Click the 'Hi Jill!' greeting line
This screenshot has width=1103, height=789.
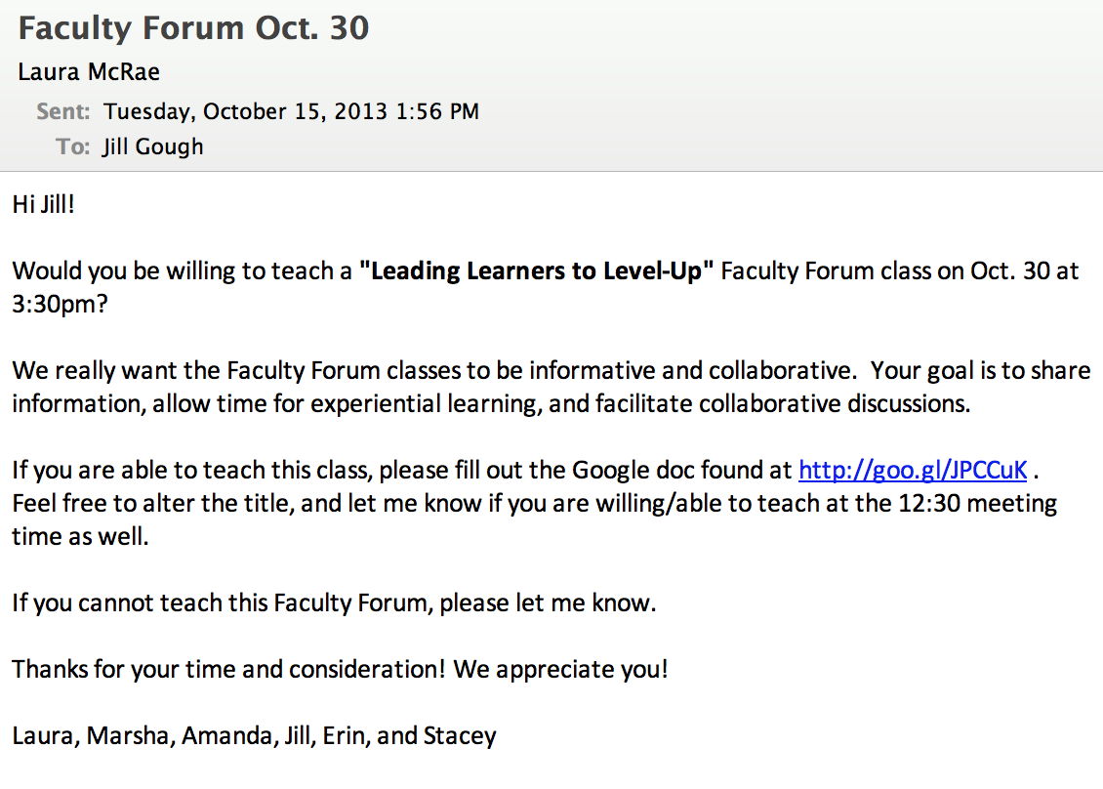click(43, 204)
